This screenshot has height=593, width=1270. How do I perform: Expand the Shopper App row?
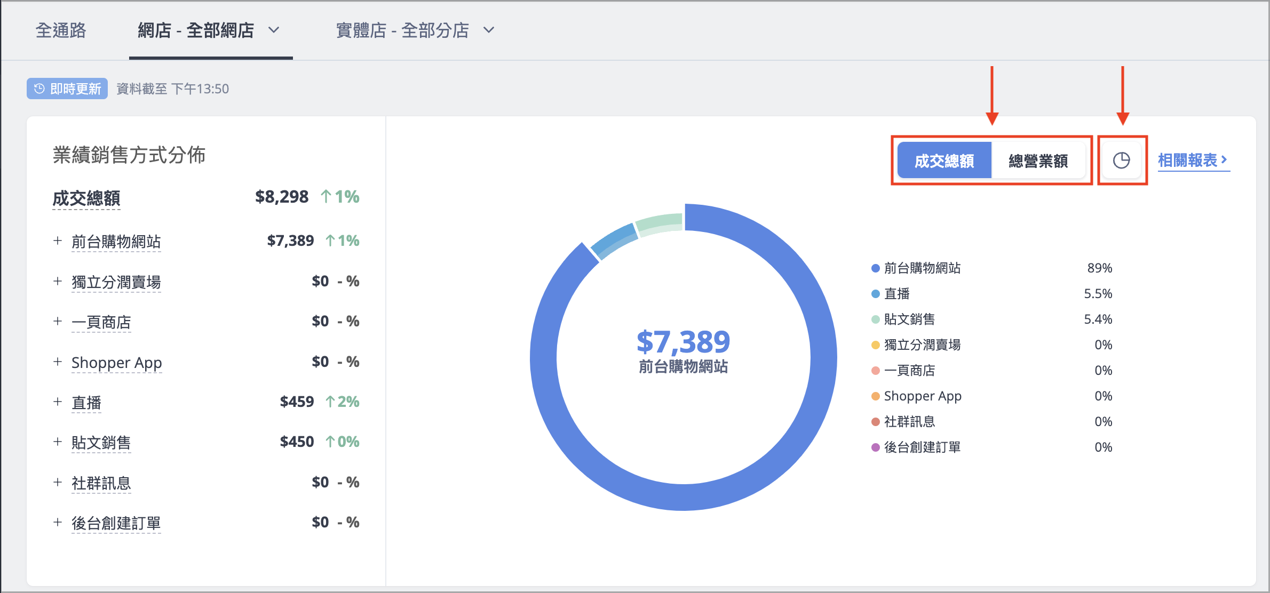(58, 362)
